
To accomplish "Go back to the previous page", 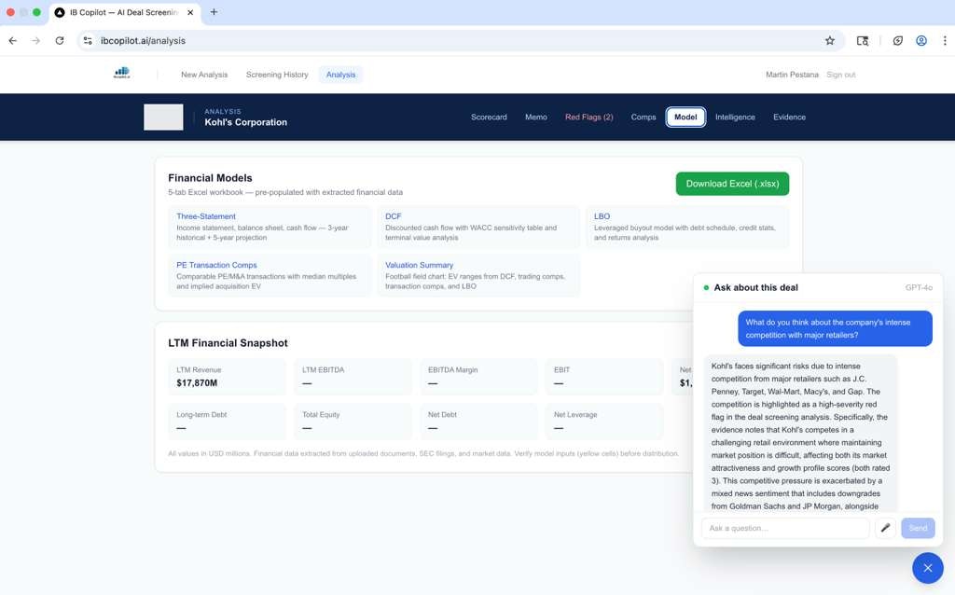I will (x=13, y=41).
